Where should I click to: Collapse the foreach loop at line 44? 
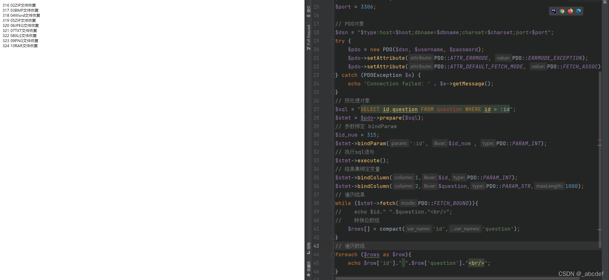333,255
